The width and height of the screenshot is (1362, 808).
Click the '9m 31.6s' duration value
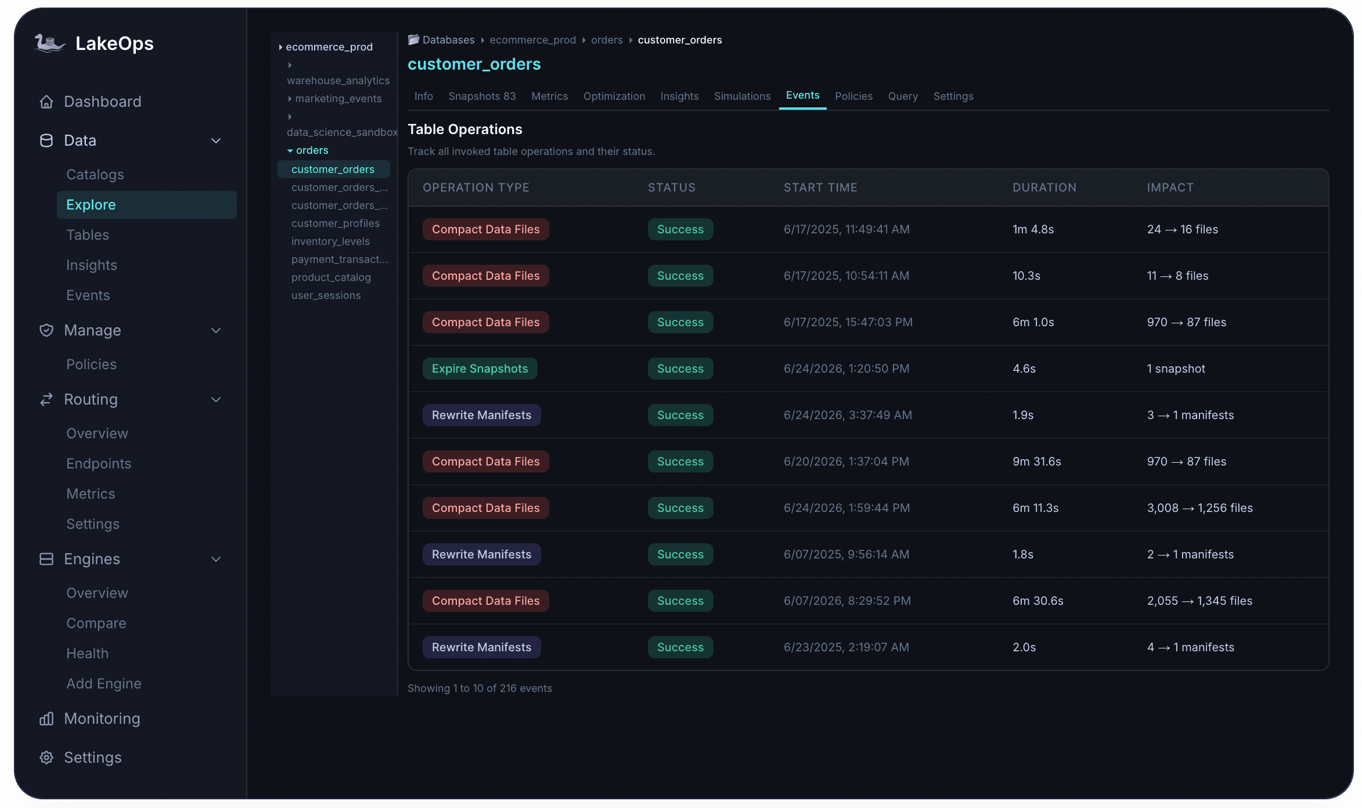pos(1037,461)
